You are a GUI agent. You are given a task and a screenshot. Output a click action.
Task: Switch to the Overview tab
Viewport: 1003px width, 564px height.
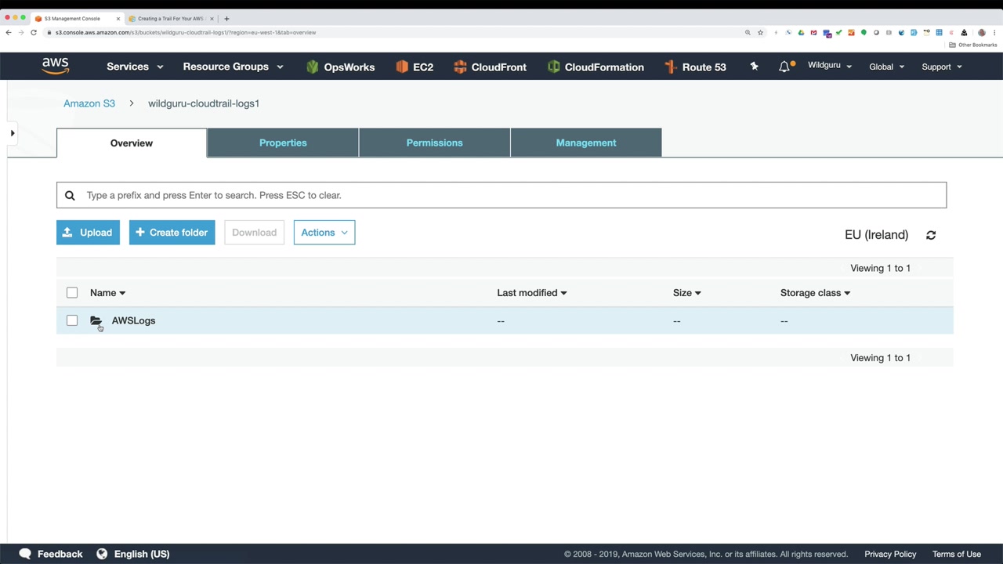pos(132,143)
